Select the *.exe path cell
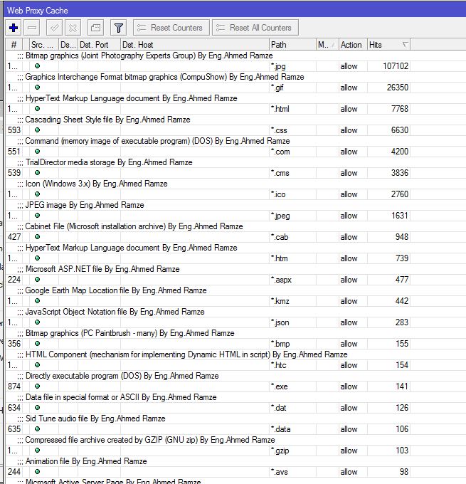 click(292, 386)
